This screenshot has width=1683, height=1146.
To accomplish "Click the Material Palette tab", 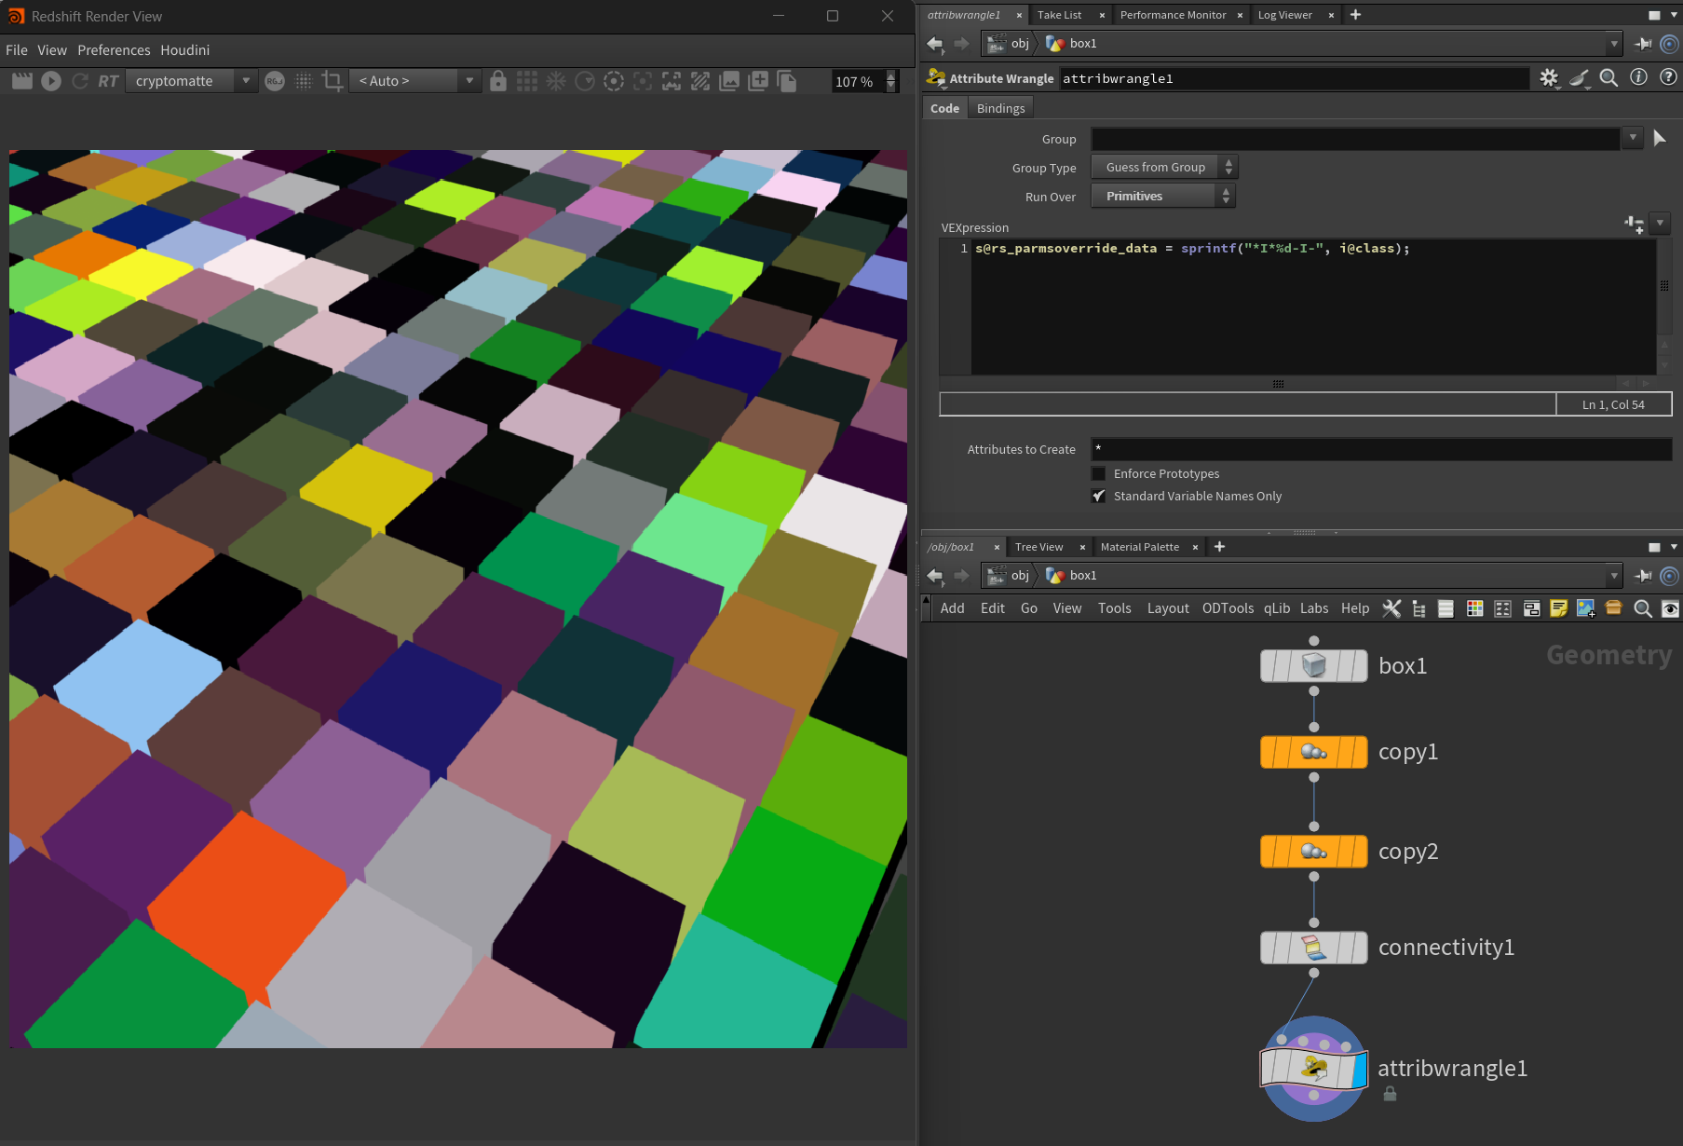I will tap(1139, 547).
